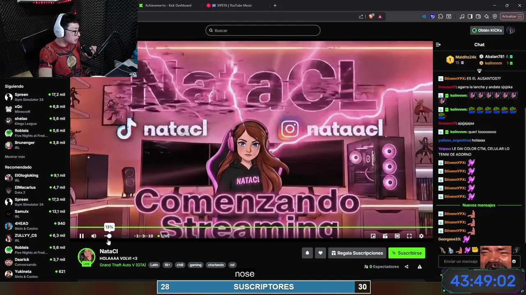Viewport: 526px width, 295px height.
Task: Follow NataCl with heart button
Action: [x=321, y=253]
